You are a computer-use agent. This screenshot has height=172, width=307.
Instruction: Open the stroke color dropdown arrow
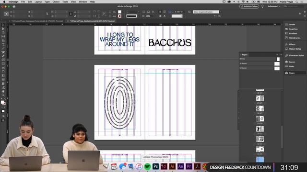123,16
